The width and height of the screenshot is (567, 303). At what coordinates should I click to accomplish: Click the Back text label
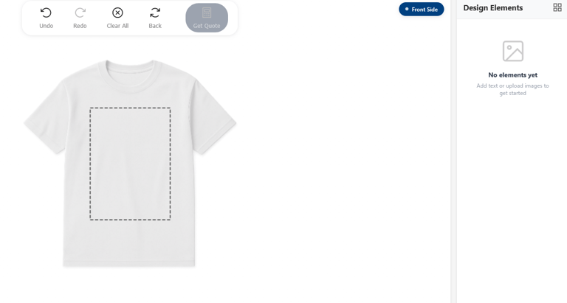155,26
